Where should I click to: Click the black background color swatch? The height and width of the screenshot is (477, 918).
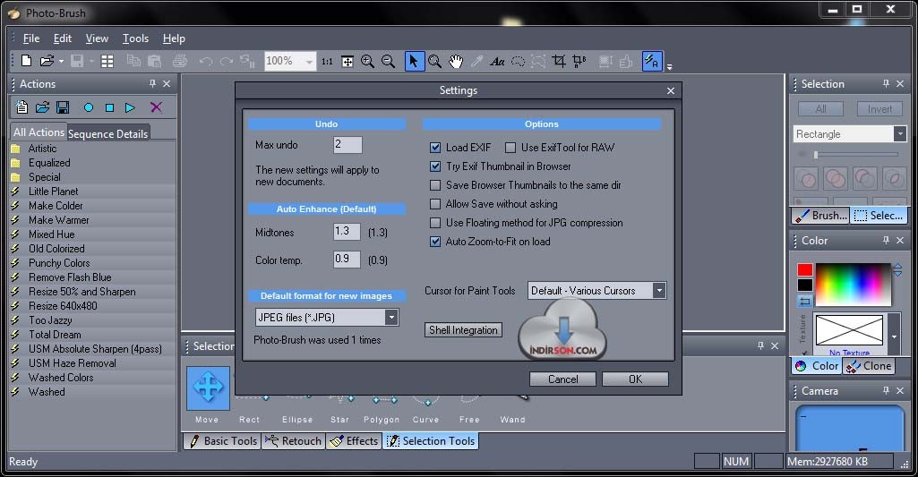805,285
